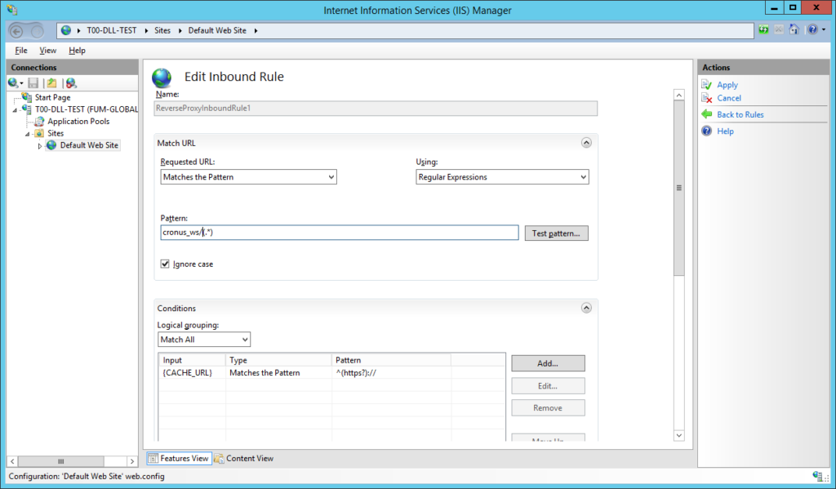The height and width of the screenshot is (489, 836).
Task: Click the Up folder icon in Connections toolbar
Action: (x=51, y=83)
